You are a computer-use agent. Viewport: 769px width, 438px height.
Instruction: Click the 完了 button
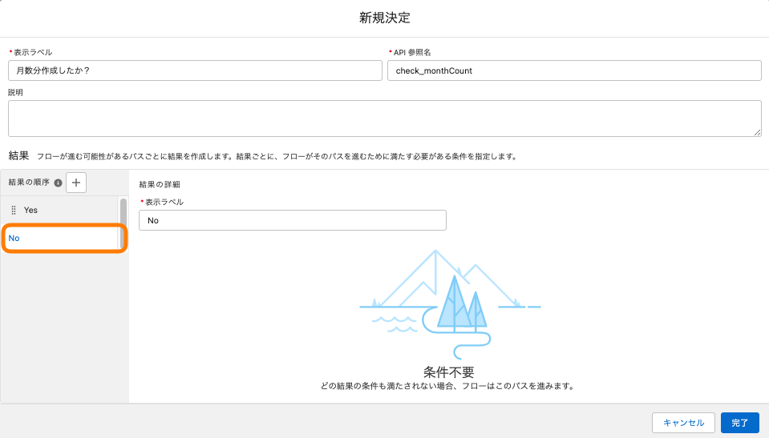(x=739, y=423)
